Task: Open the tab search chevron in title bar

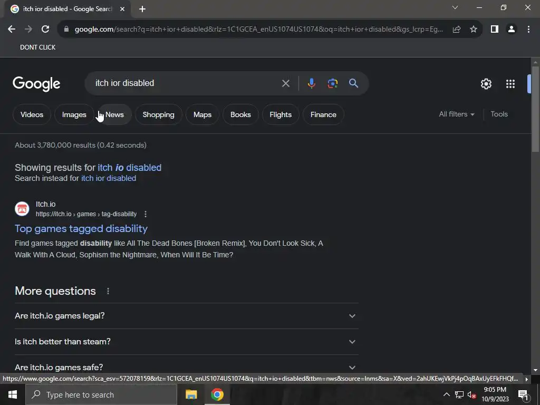Action: point(455,7)
